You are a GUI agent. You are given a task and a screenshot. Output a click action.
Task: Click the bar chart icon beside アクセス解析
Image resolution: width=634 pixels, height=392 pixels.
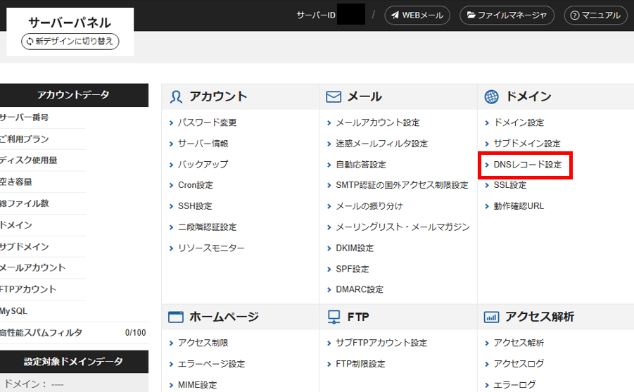[491, 317]
